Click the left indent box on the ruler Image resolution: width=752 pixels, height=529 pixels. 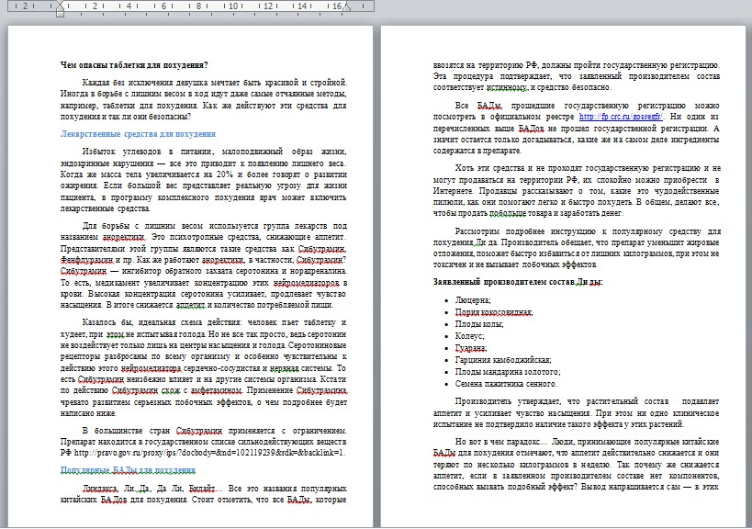60,15
